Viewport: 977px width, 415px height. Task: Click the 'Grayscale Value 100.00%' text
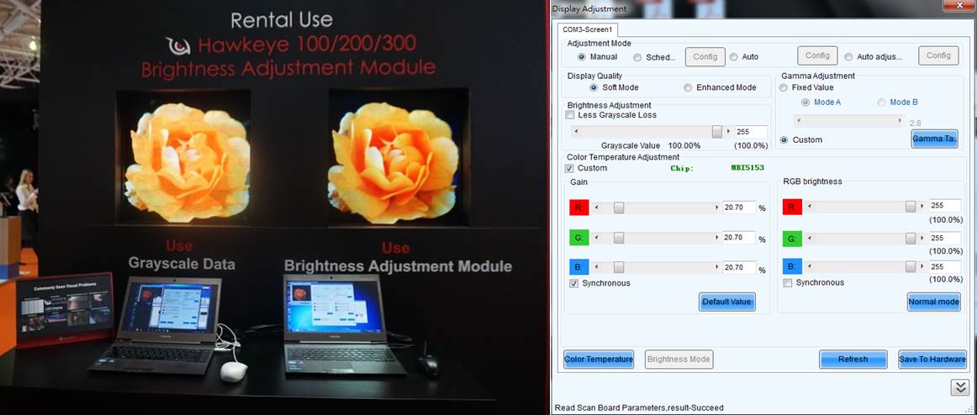tap(651, 145)
